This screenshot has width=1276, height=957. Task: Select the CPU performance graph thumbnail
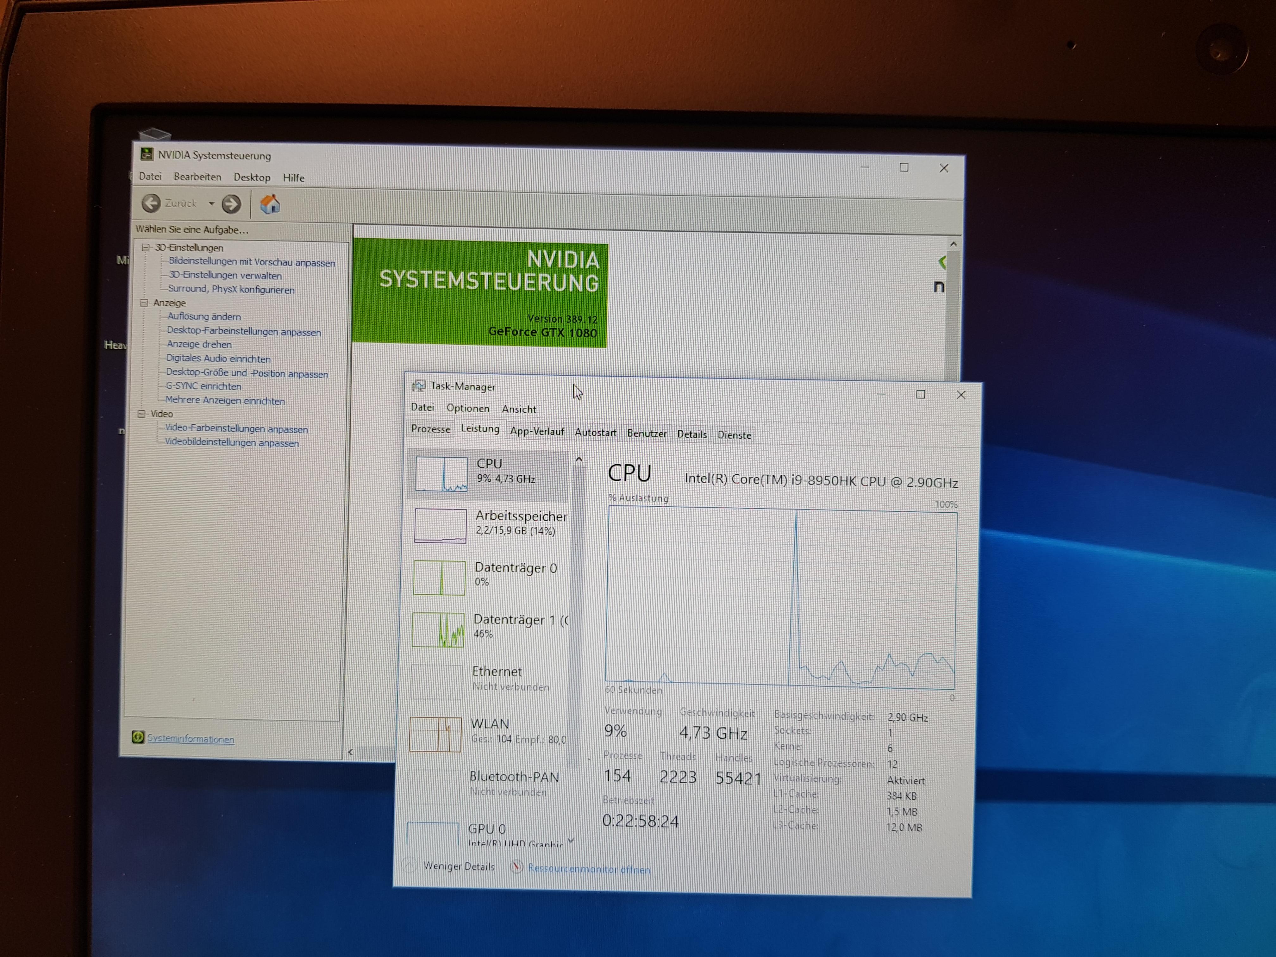tap(441, 474)
